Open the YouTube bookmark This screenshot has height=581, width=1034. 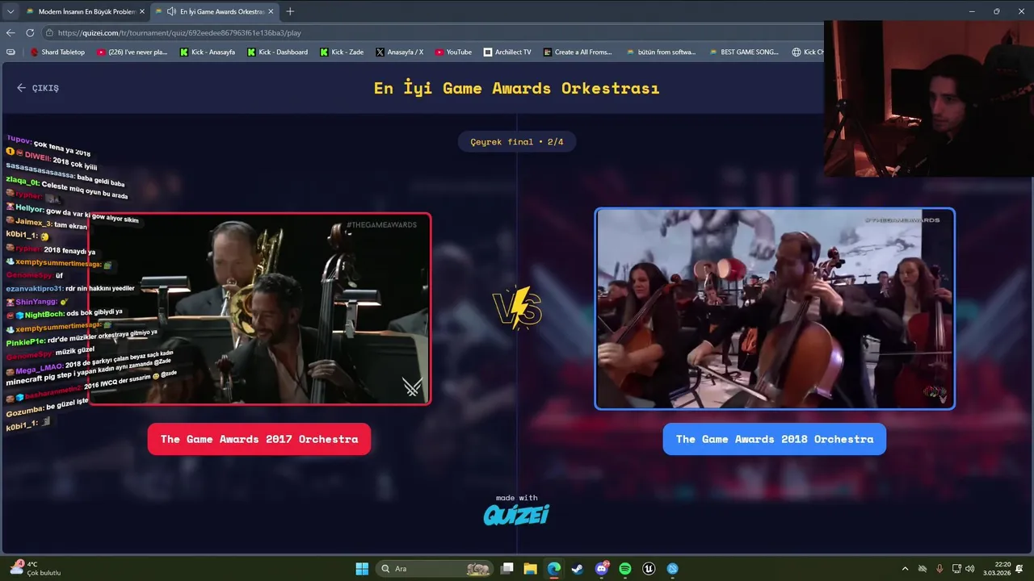point(453,52)
